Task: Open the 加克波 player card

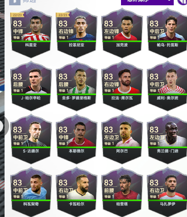Action: 122,33
